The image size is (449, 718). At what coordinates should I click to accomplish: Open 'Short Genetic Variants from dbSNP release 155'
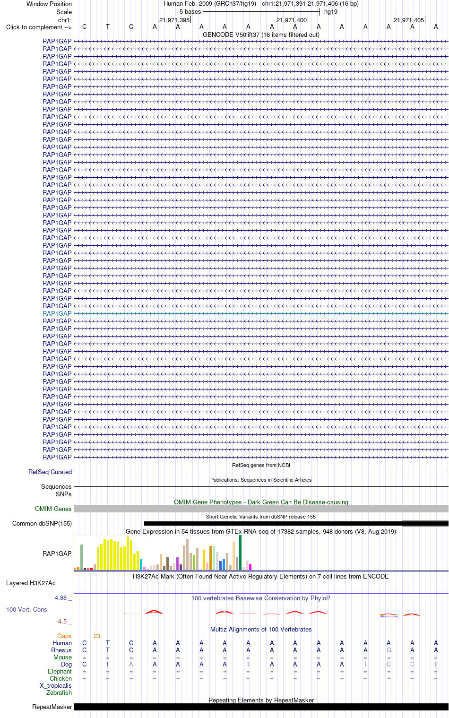(261, 517)
